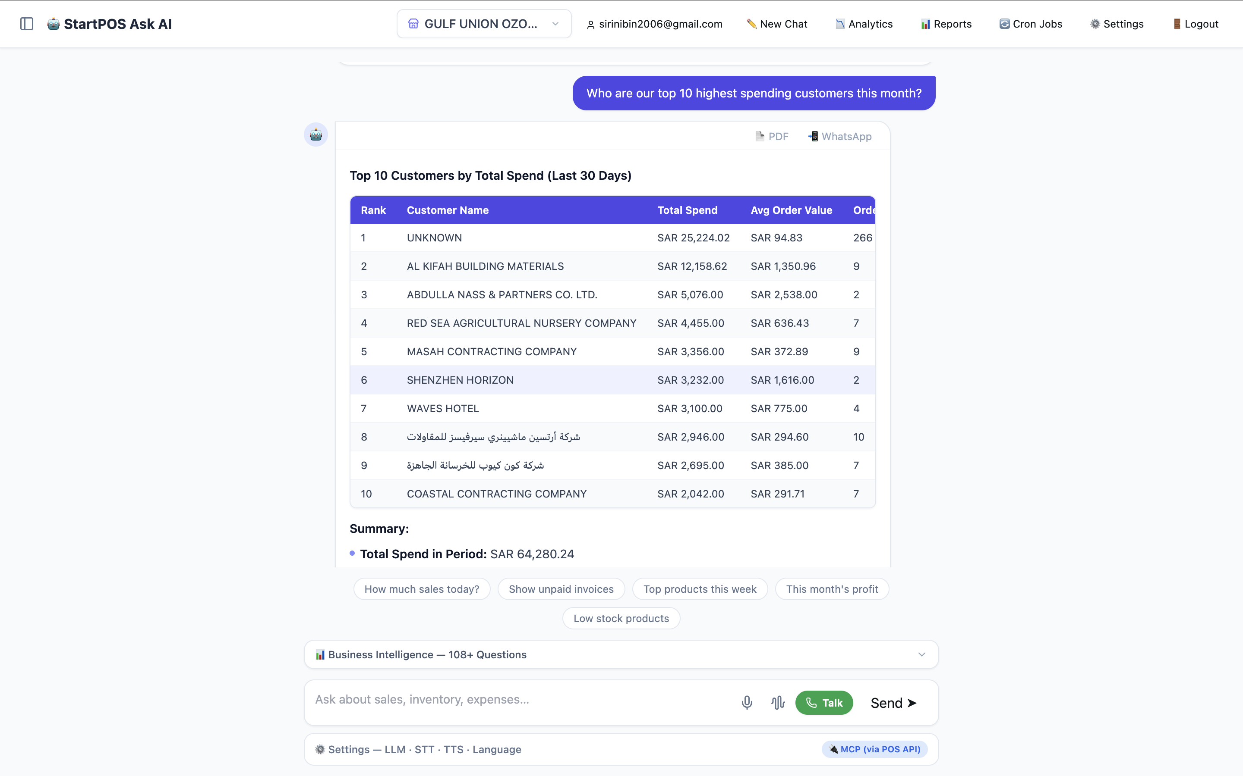1243x776 pixels.
Task: Click the assistant robot avatar
Action: (316, 135)
